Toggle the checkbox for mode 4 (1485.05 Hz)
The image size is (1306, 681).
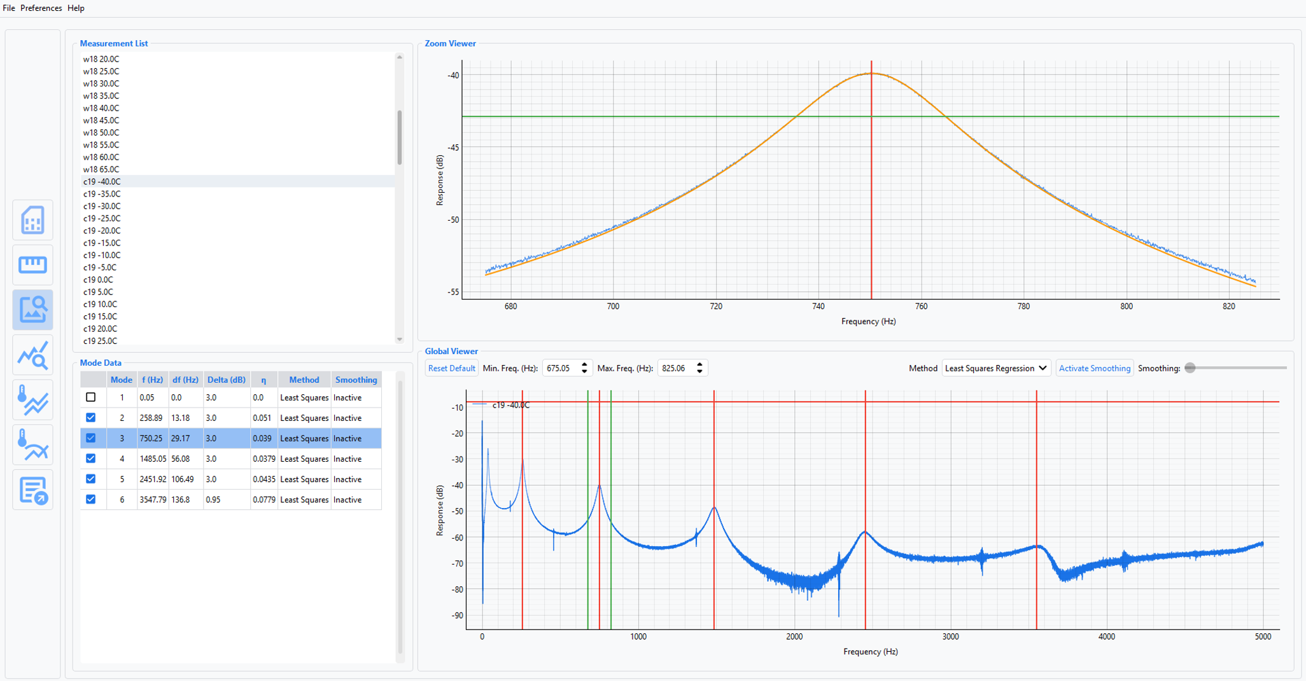coord(91,458)
